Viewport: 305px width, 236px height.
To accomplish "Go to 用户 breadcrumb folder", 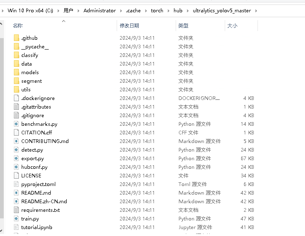I will (68, 11).
